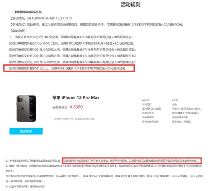Click the blue 重选机型 button
This screenshot has width=210, height=191.
click(26, 131)
